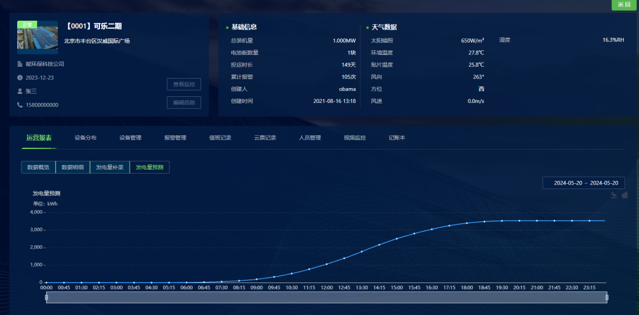Click the creation time 2021-08-16 13:18
The width and height of the screenshot is (639, 315).
[334, 101]
